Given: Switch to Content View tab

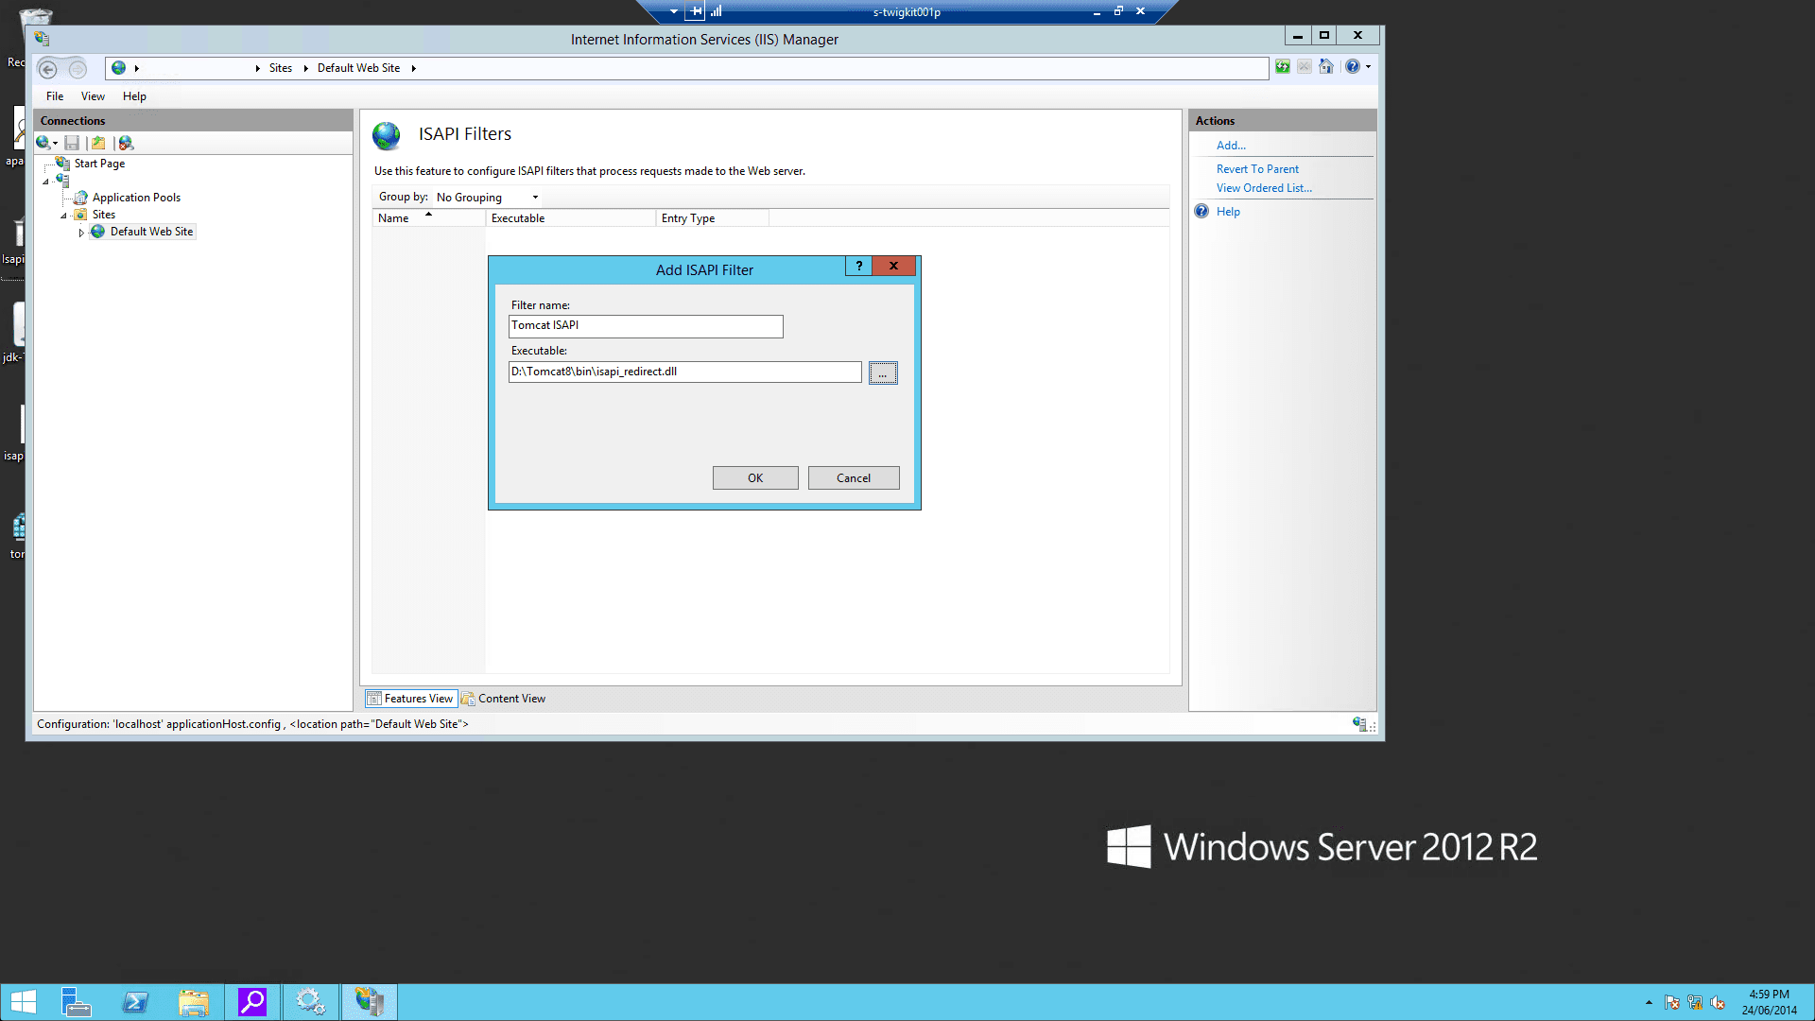Looking at the screenshot, I should tap(504, 699).
